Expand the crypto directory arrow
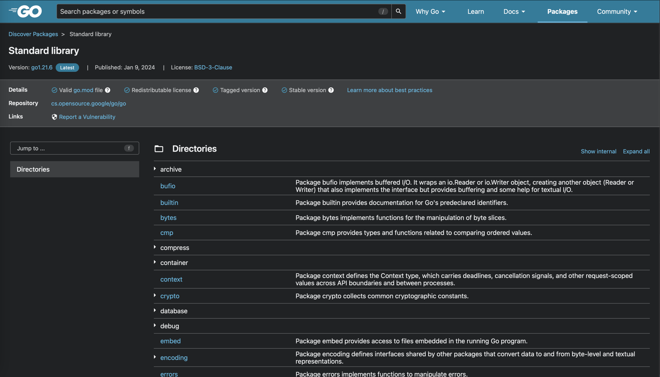This screenshot has height=377, width=660. [x=155, y=295]
